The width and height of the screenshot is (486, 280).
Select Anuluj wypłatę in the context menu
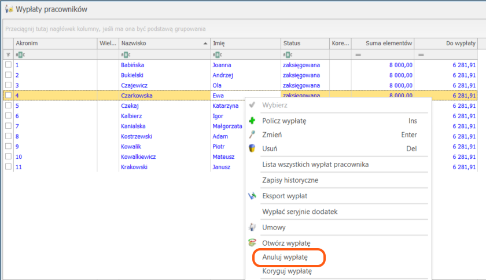tap(338, 257)
